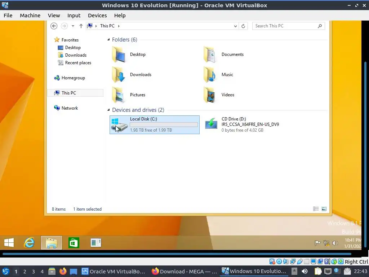This screenshot has width=369, height=277.
Task: Open the Documents folder icon
Action: 210,54
